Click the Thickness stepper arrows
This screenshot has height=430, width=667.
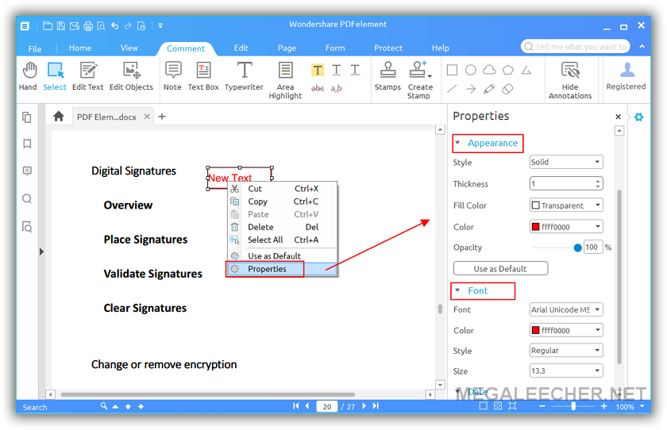point(598,183)
